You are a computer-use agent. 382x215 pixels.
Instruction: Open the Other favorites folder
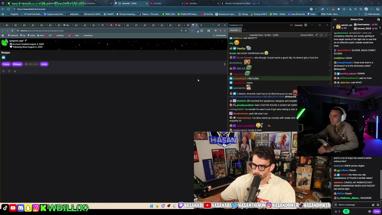372,14
